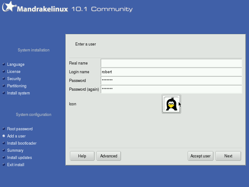
Task: Click the bullet beside Summary
Action: (4, 150)
